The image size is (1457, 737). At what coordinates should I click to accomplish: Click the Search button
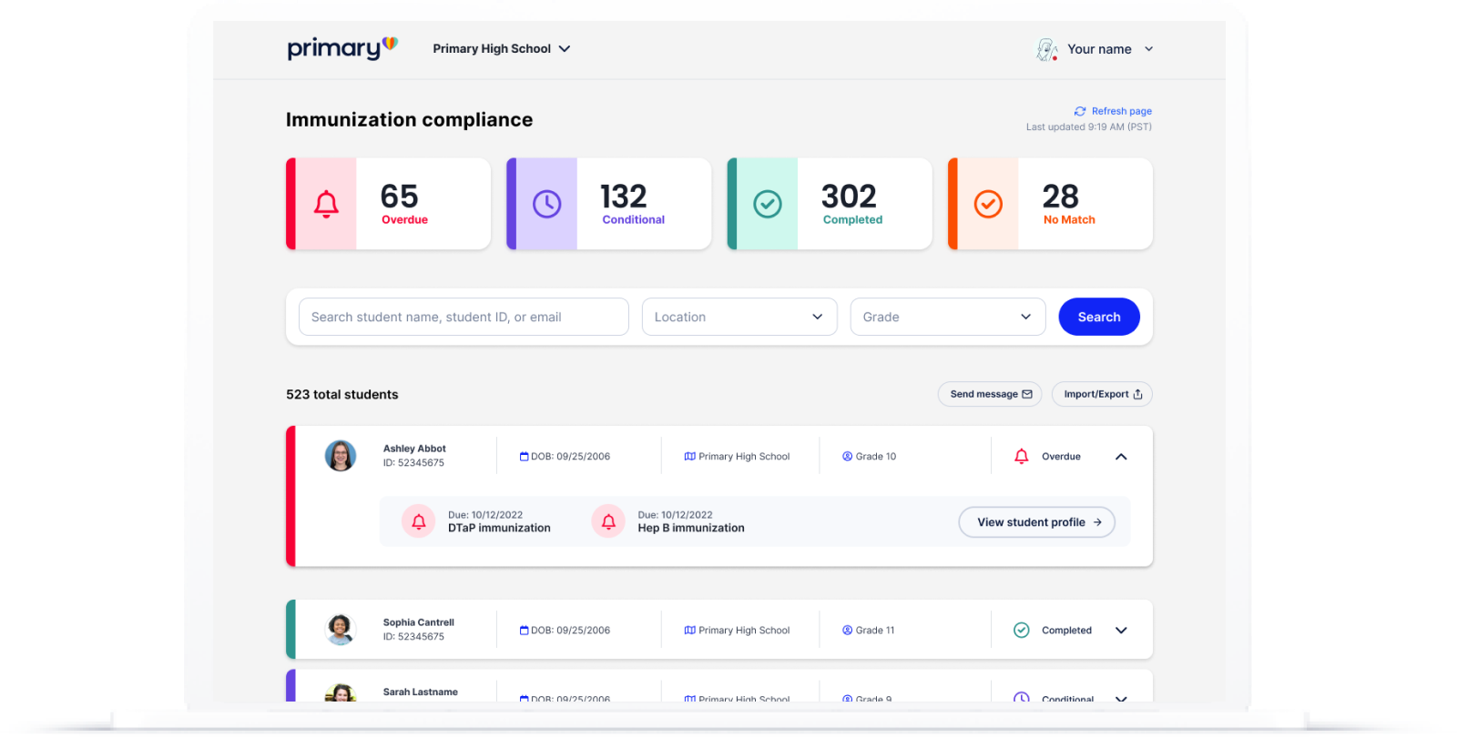[x=1099, y=317]
